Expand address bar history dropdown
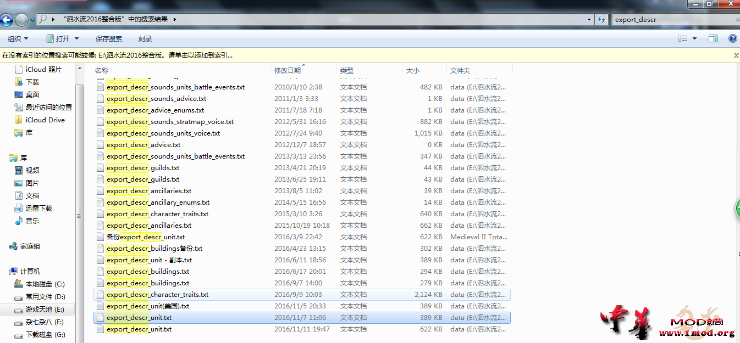Image resolution: width=740 pixels, height=343 pixels. tap(589, 19)
